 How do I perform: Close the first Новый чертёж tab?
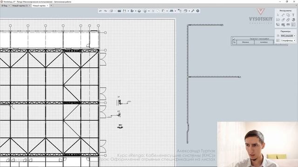tap(29, 6)
